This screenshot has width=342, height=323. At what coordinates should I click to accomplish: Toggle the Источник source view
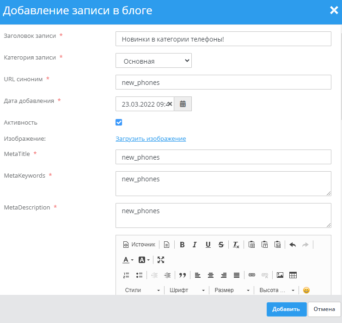139,245
